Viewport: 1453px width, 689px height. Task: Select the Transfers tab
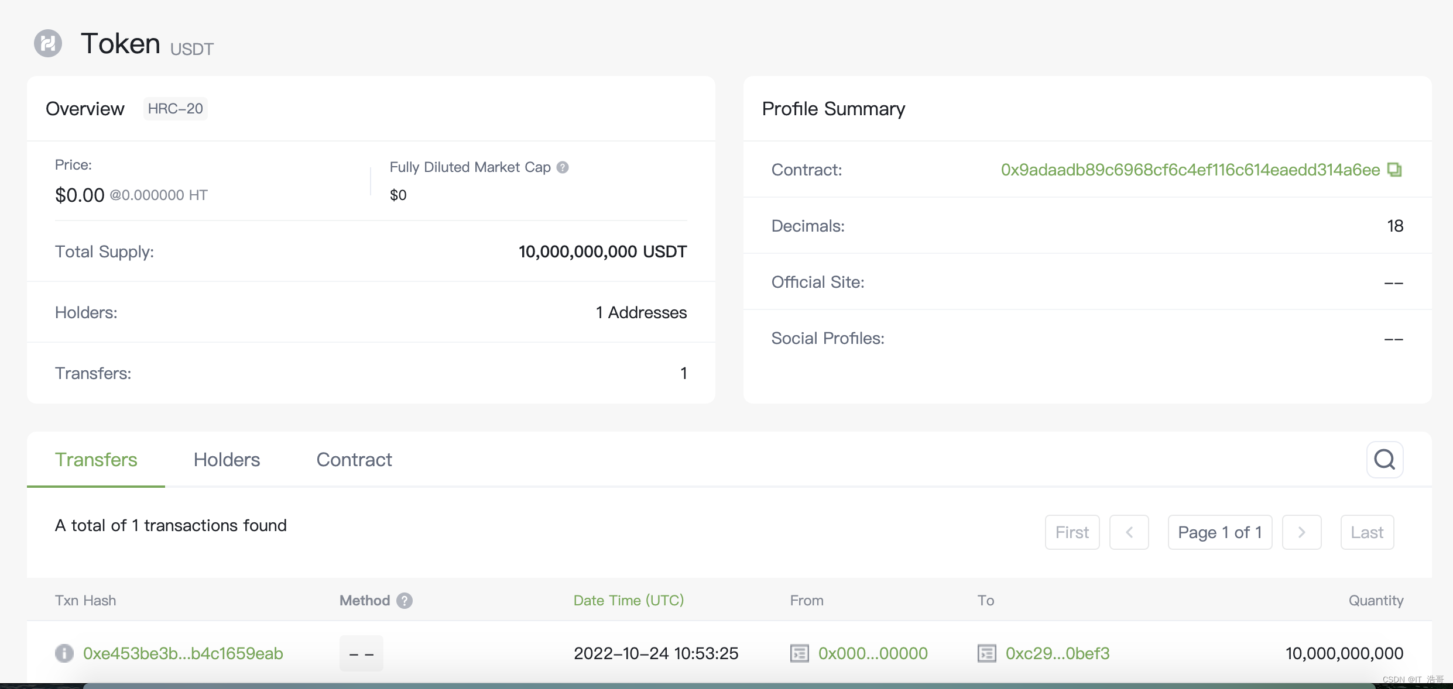click(x=96, y=460)
